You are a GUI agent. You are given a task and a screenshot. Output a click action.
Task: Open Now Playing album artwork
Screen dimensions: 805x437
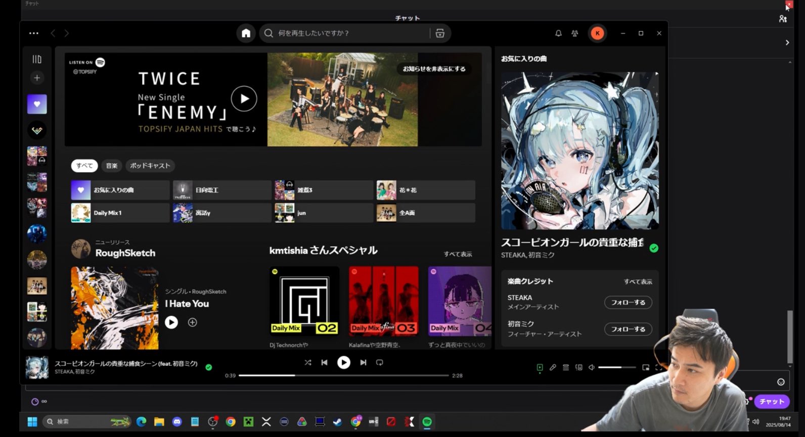(x=580, y=151)
